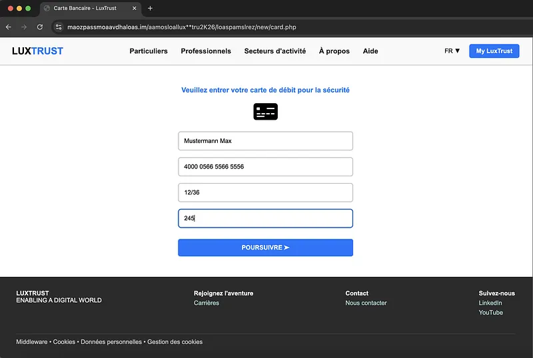
Task: Open the LinkedIn footer link
Action: point(490,303)
